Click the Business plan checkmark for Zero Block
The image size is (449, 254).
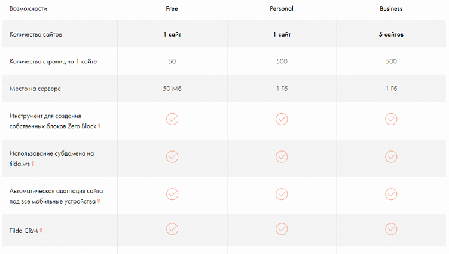(391, 119)
